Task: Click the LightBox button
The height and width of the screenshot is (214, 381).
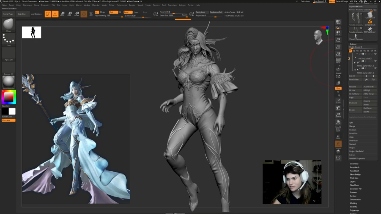Action: (x=22, y=14)
